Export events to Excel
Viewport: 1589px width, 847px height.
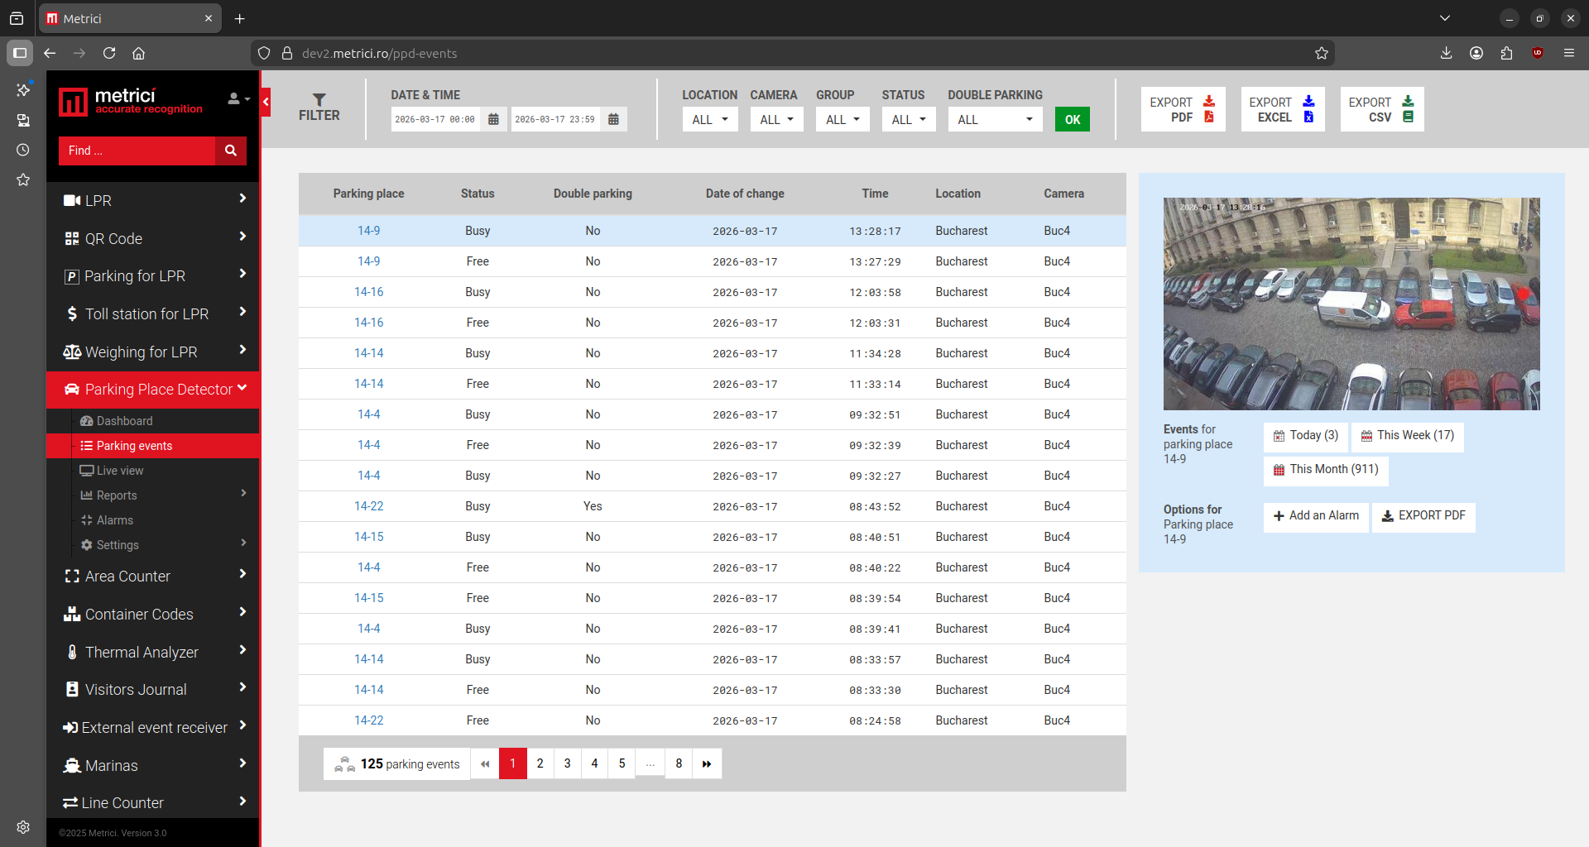[x=1282, y=109]
